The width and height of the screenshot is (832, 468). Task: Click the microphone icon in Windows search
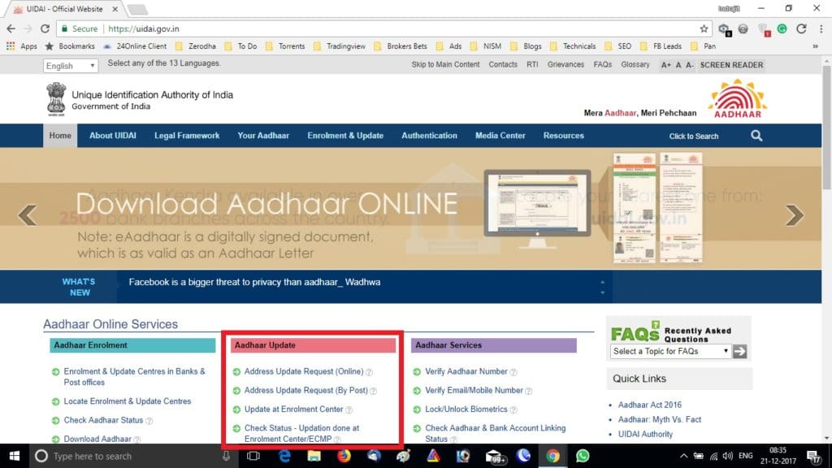pos(225,456)
